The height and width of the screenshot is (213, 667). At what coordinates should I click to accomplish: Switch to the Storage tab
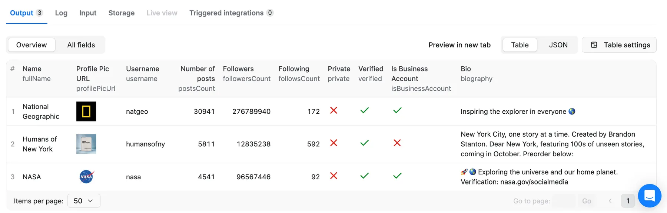pos(121,13)
